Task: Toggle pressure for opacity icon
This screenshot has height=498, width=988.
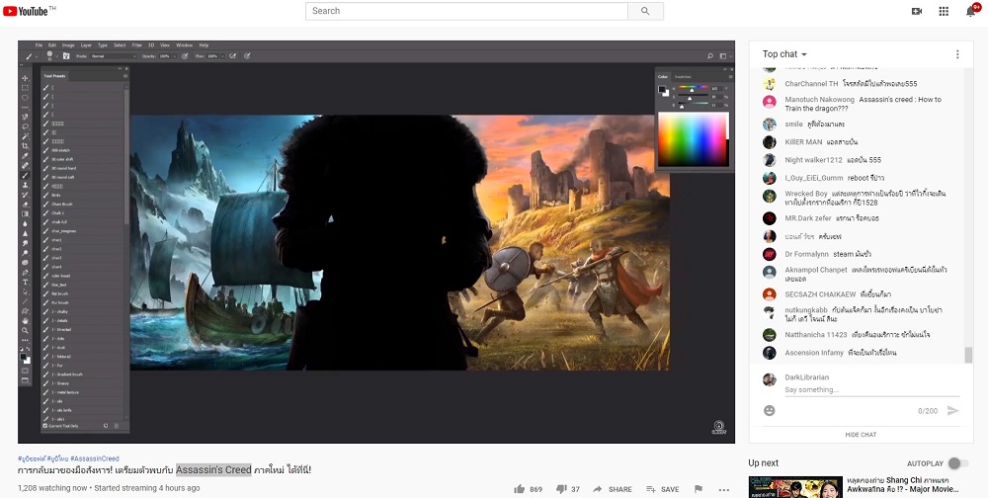Action: click(x=185, y=56)
